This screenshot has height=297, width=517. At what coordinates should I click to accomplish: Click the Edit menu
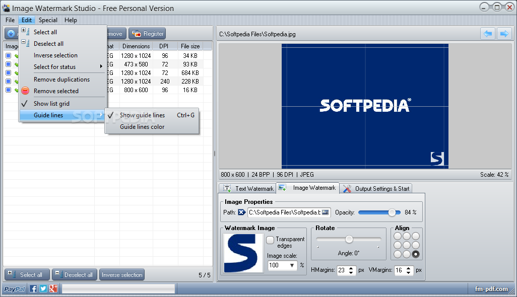(x=27, y=20)
